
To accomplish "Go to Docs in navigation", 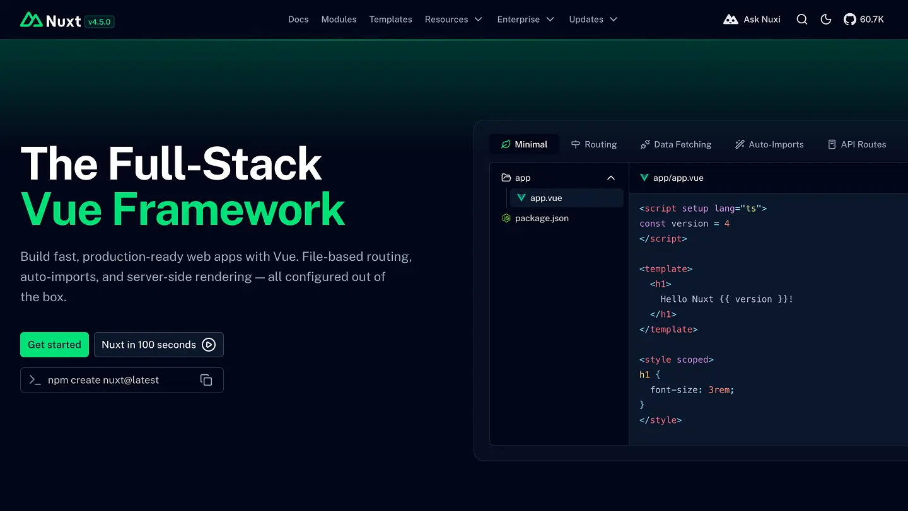I will pos(298,20).
